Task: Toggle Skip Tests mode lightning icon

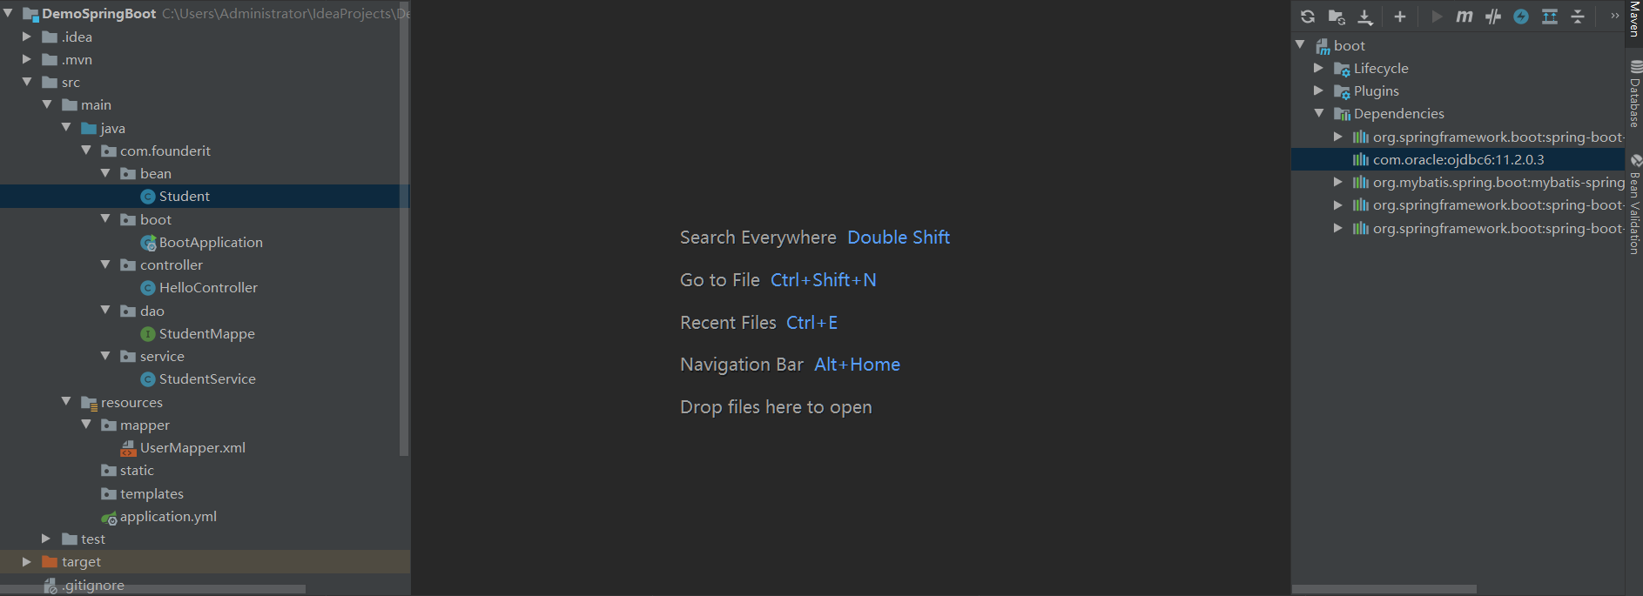Action: coord(1521,17)
